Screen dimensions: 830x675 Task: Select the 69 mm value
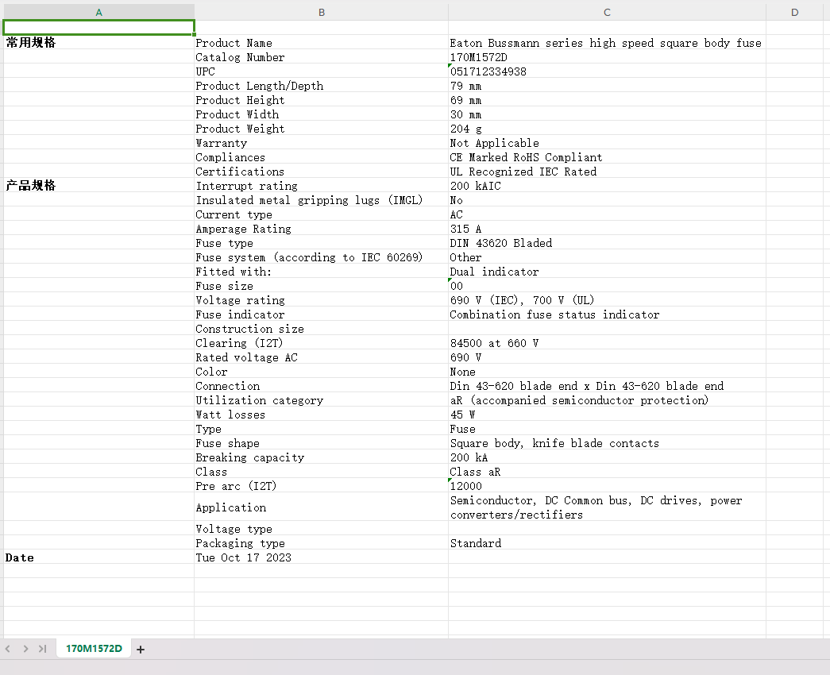tap(607, 99)
